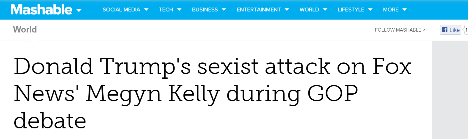Click the Follow Mashable link
This screenshot has width=468, height=139.
[400, 30]
